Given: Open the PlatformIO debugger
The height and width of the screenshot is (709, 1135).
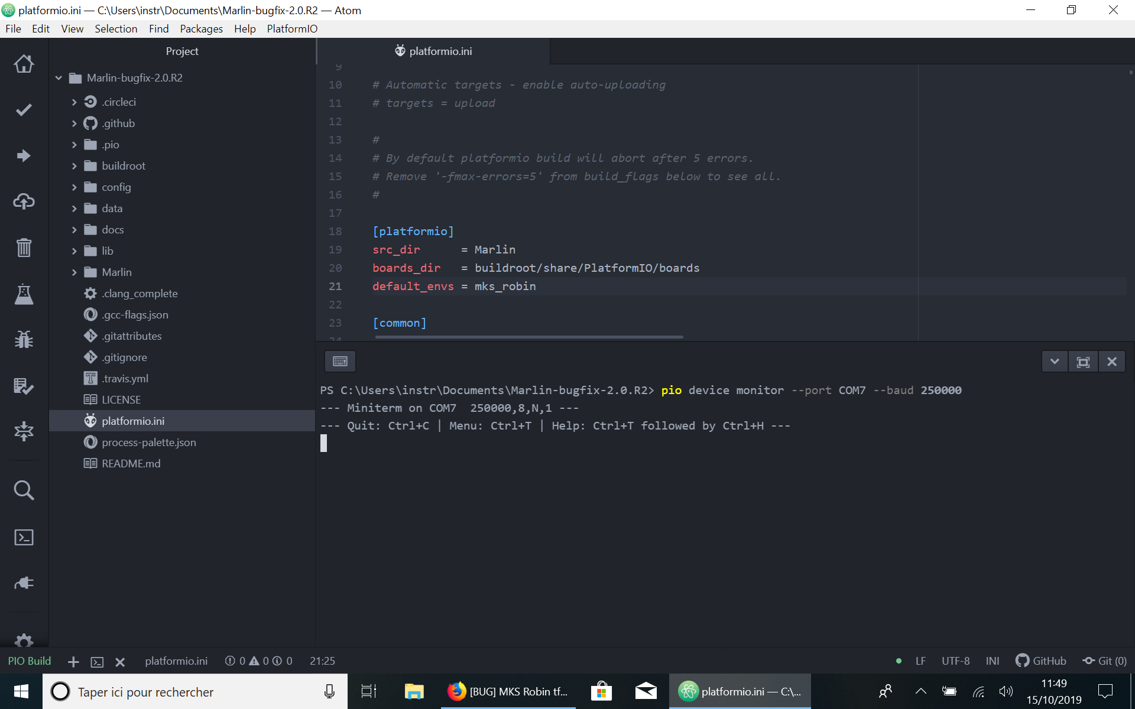Looking at the screenshot, I should (24, 339).
